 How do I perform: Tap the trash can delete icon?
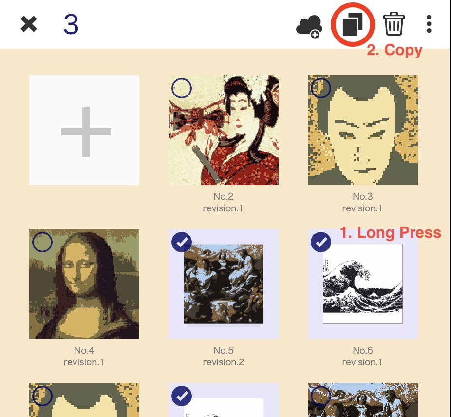tap(394, 24)
